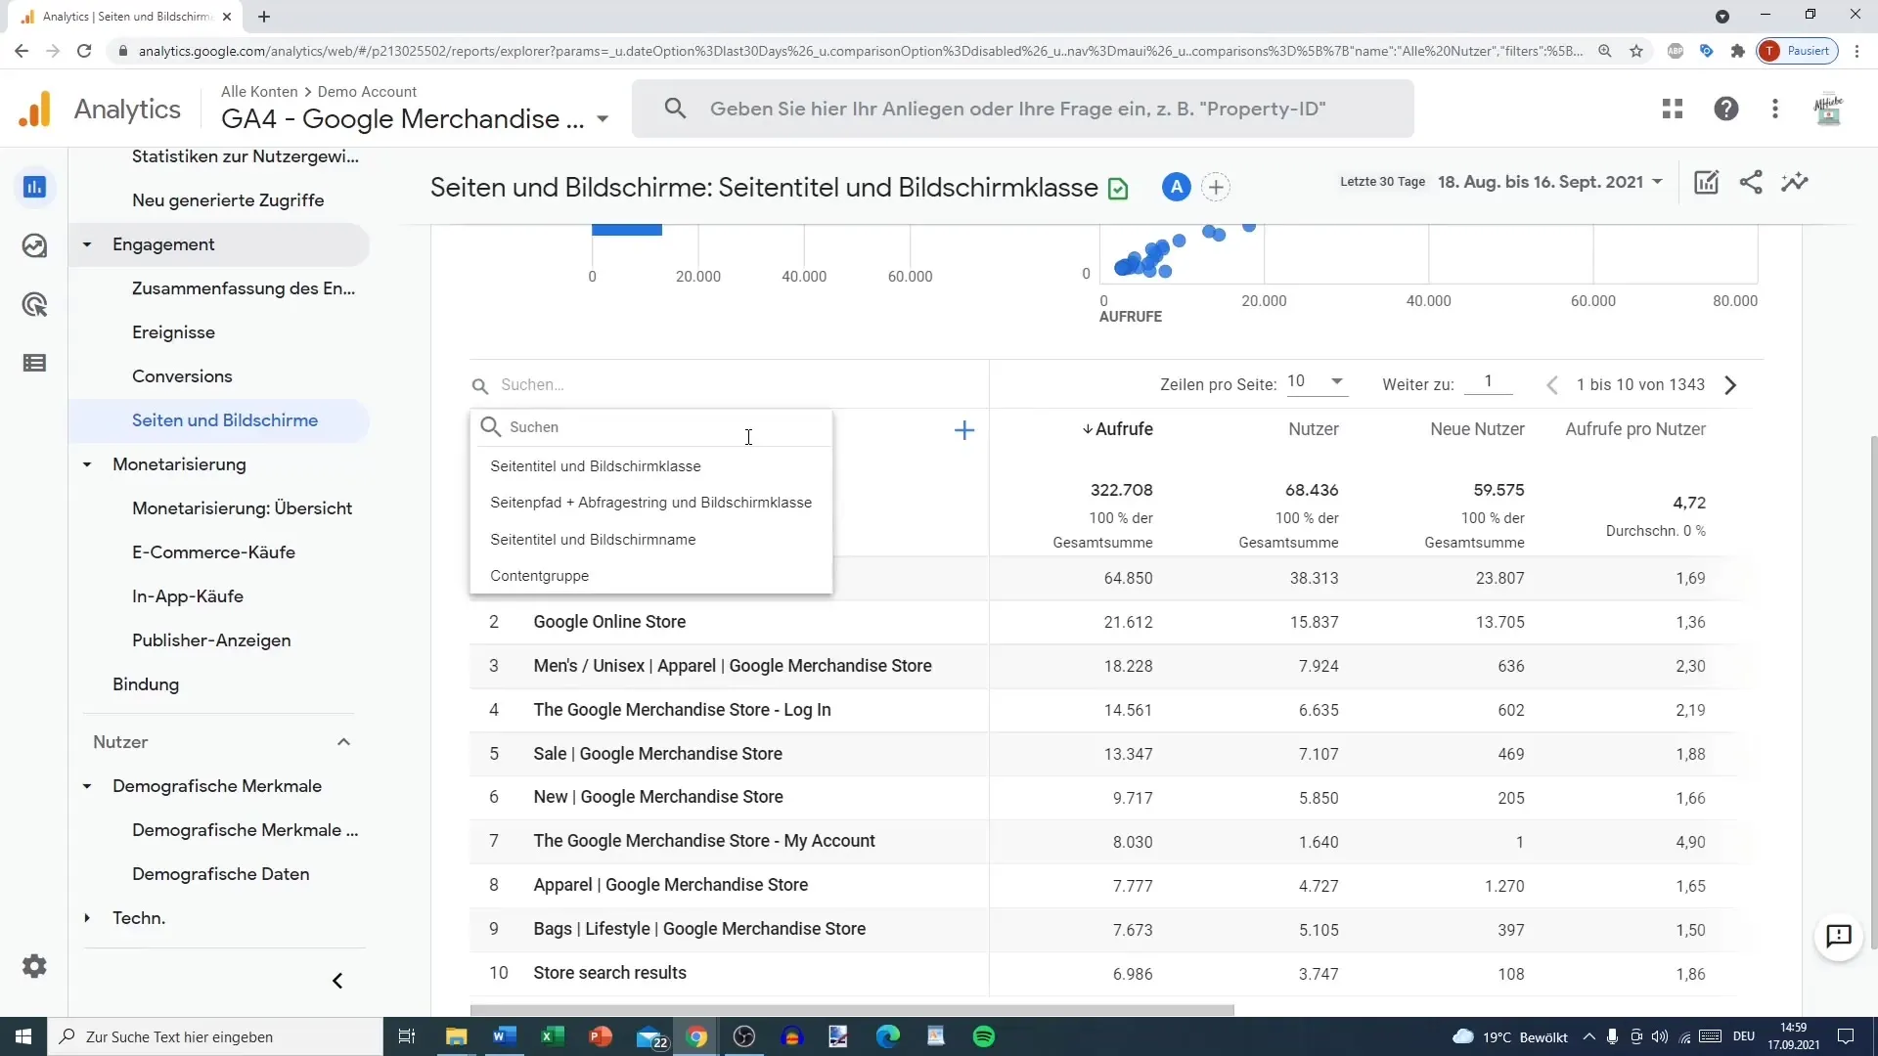Open Admin settings gear icon
The width and height of the screenshot is (1878, 1056).
tap(34, 966)
